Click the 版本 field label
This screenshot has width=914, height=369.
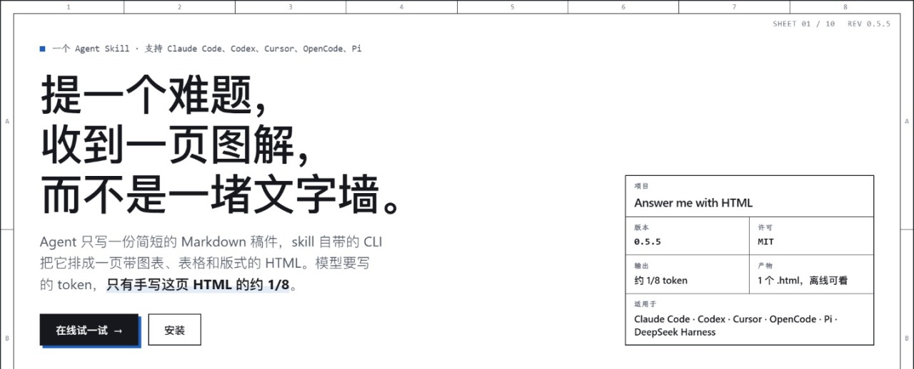pyautogui.click(x=641, y=227)
